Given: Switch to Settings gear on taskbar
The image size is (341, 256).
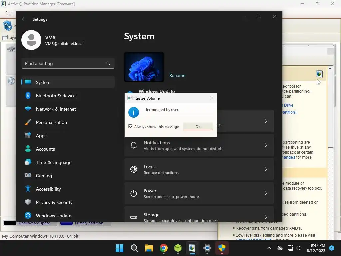Looking at the screenshot, I should (x=207, y=248).
